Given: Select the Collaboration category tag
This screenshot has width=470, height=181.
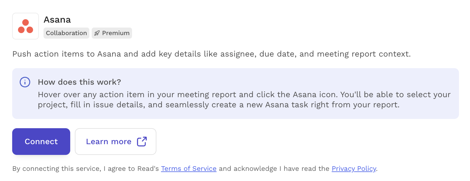Looking at the screenshot, I should pyautogui.click(x=66, y=33).
